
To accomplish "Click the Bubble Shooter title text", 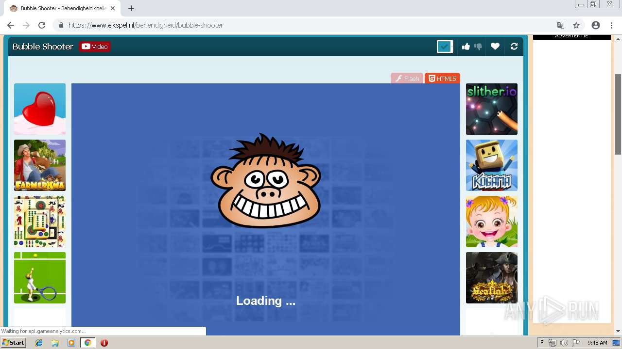I will [x=43, y=47].
